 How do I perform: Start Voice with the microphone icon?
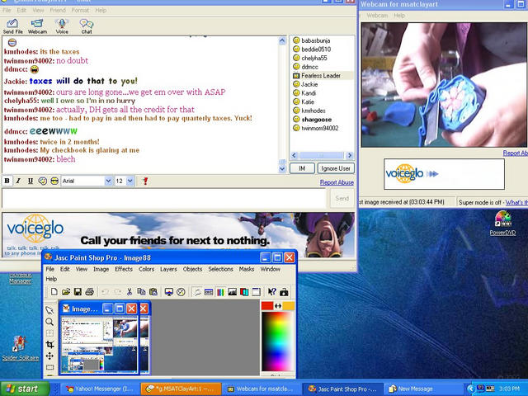point(62,26)
